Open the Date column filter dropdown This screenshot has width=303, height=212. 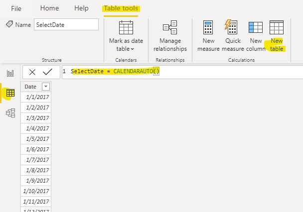pos(46,87)
